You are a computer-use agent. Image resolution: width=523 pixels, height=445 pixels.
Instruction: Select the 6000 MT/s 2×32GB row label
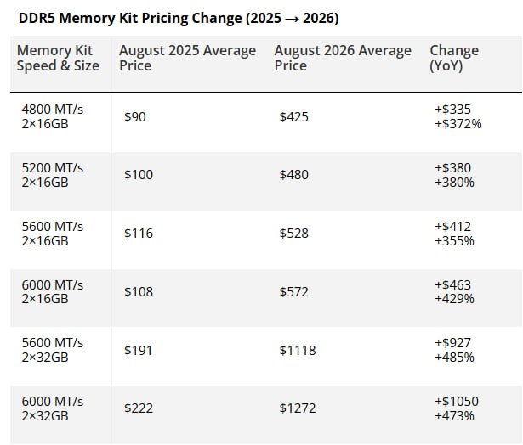(53, 408)
